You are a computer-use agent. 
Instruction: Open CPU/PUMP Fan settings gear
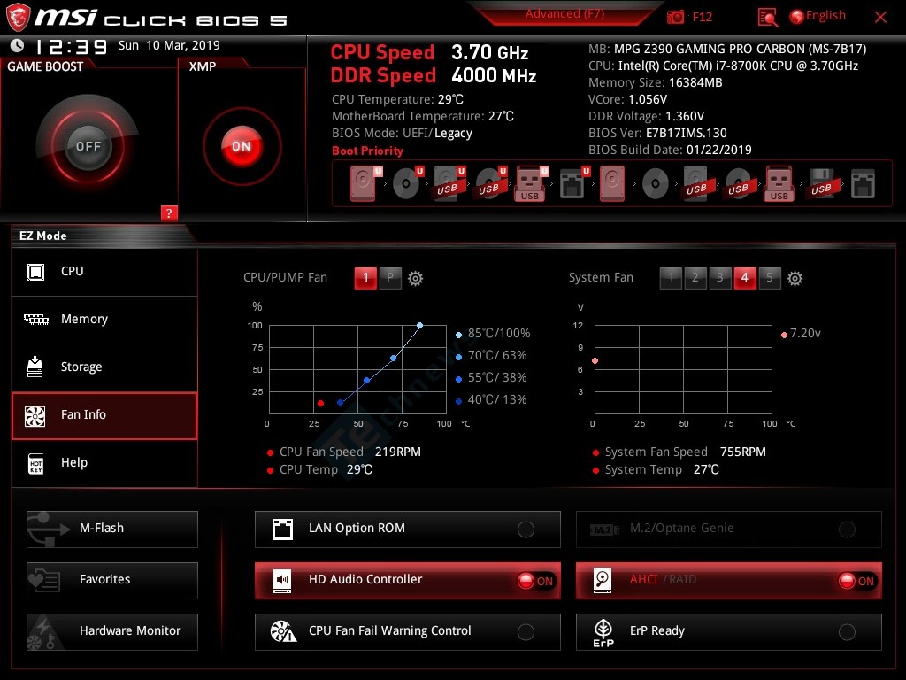(415, 278)
